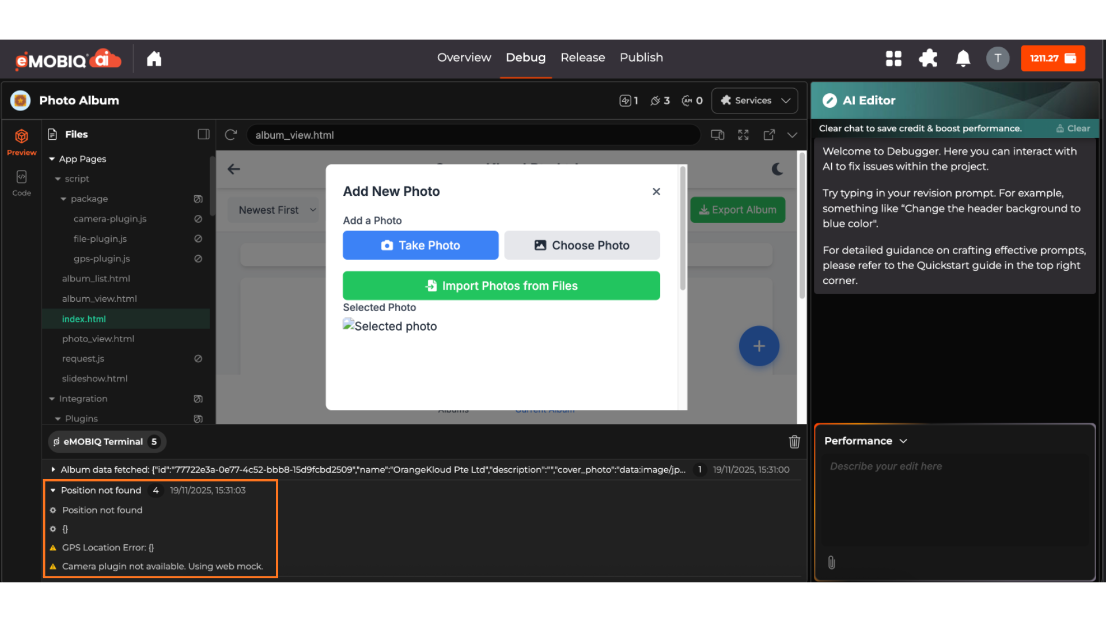Image resolution: width=1106 pixels, height=622 pixels.
Task: Collapse the Position not found log entry
Action: pos(53,490)
